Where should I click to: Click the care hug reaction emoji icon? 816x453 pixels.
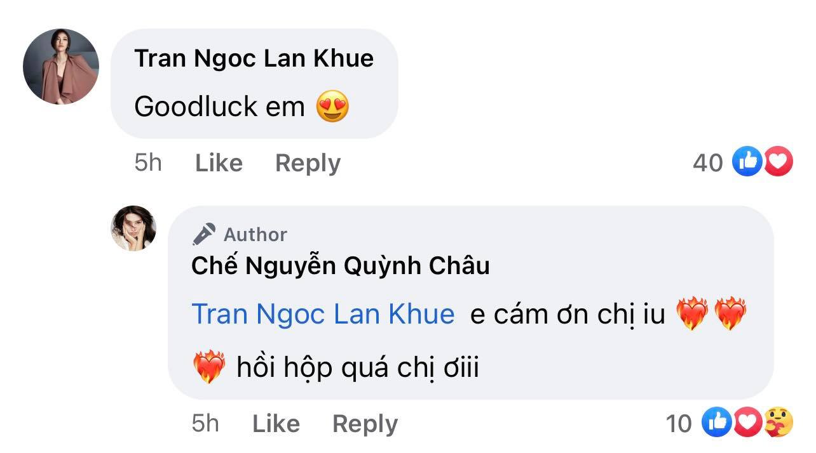tap(777, 422)
